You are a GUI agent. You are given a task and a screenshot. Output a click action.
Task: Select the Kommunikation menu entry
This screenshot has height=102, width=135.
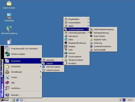click(x=77, y=22)
